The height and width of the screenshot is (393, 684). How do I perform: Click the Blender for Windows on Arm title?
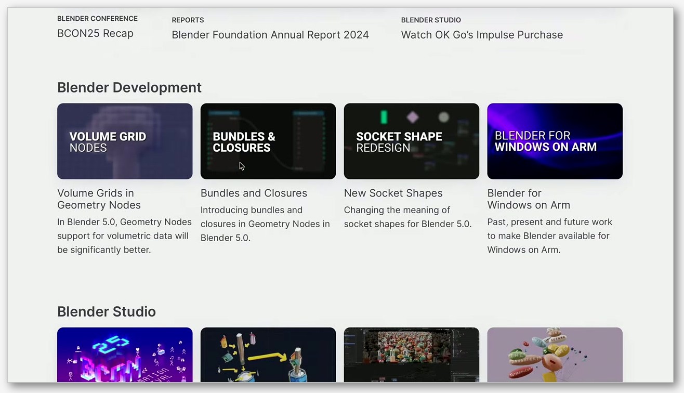pos(529,199)
